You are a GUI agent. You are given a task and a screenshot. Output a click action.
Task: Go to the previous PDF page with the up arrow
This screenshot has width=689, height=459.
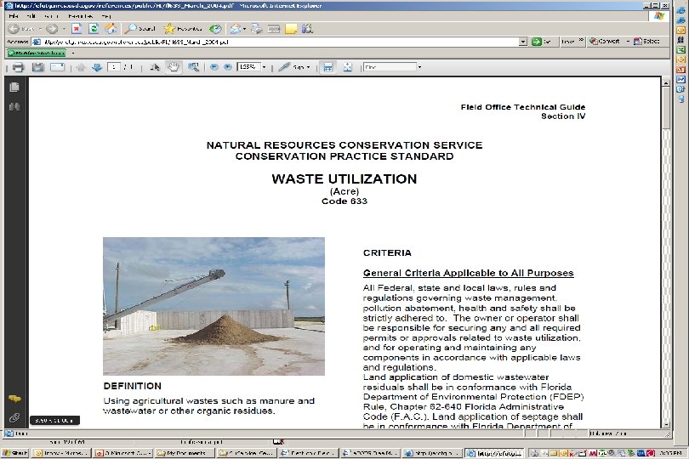81,67
